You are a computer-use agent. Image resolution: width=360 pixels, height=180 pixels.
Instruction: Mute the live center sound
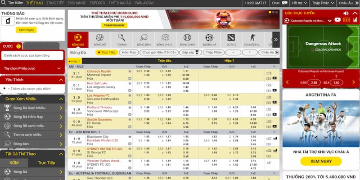[x=346, y=13]
